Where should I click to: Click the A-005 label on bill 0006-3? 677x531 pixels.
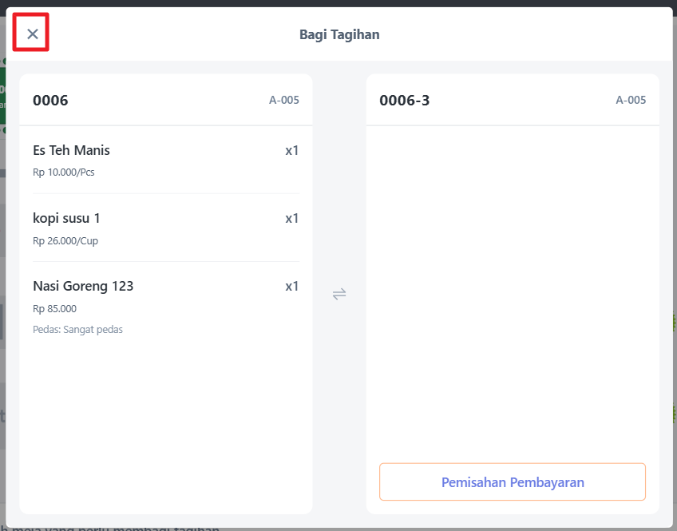[x=631, y=101]
